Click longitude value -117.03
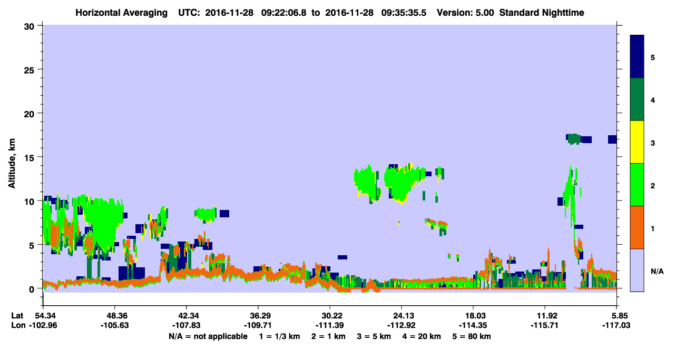The height and width of the screenshot is (351, 685). pyautogui.click(x=616, y=326)
